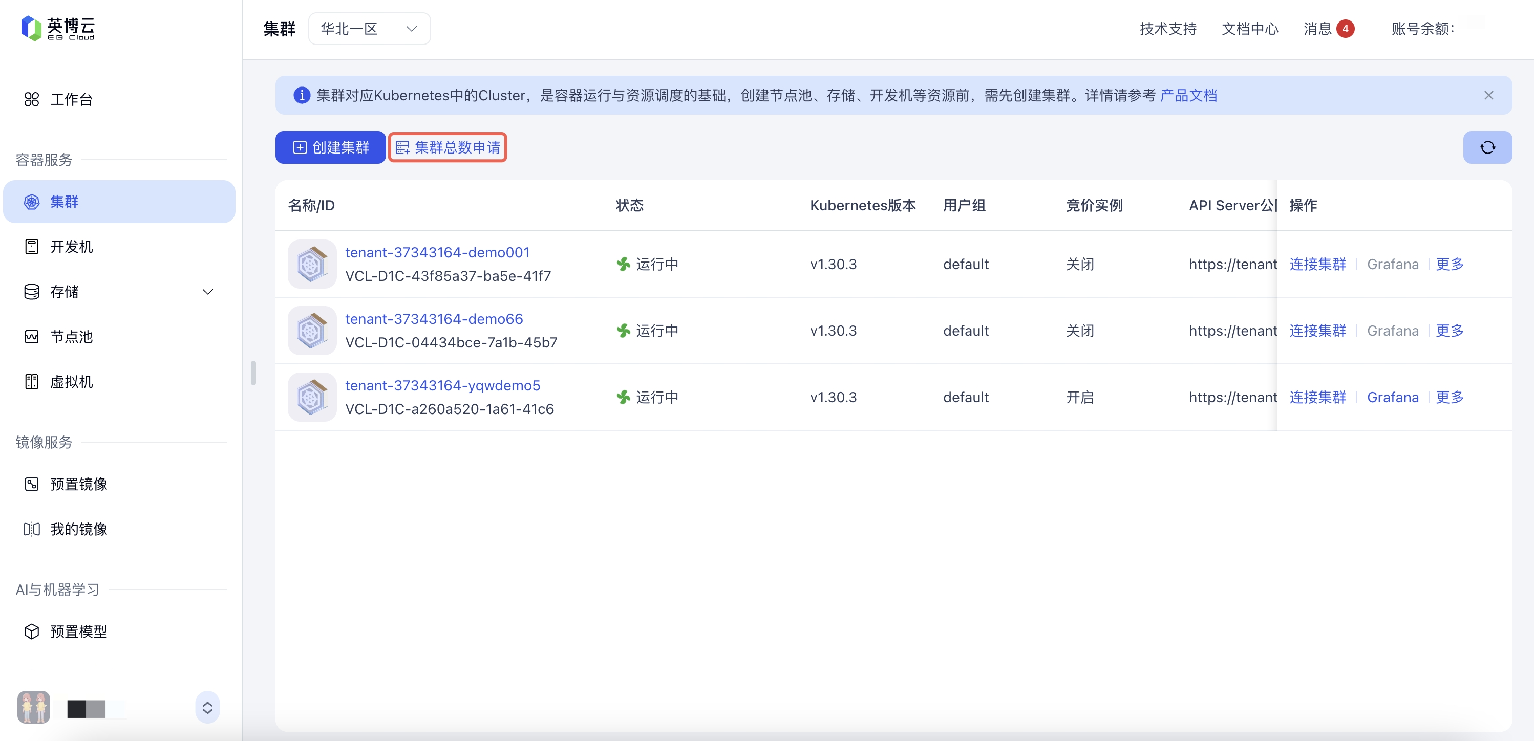Expand the user account switcher at bottom
The image size is (1534, 741).
click(x=207, y=708)
